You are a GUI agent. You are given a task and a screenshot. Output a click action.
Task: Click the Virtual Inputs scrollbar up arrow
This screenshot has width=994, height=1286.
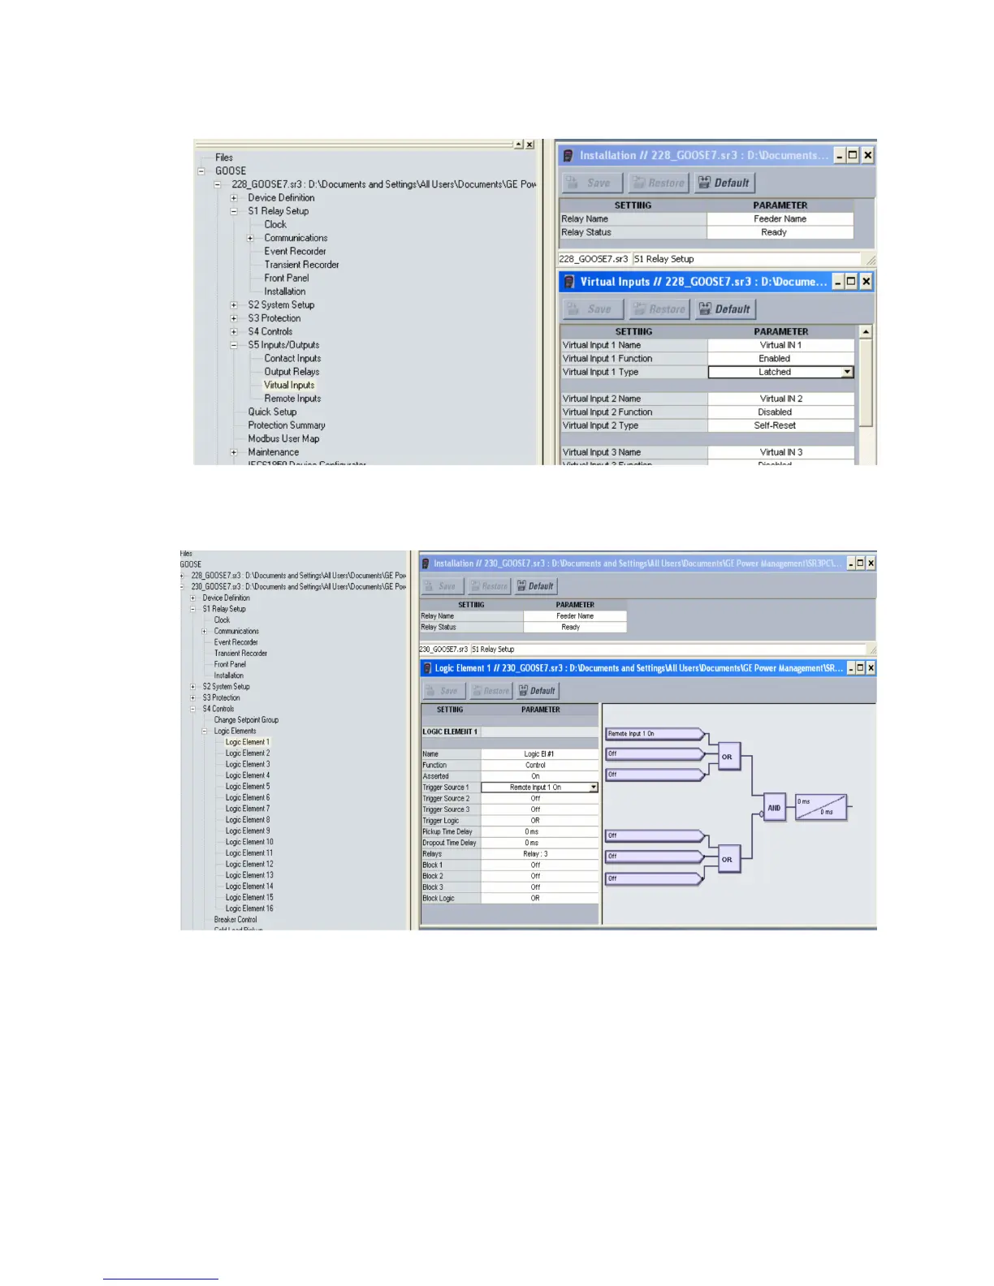[x=866, y=332]
